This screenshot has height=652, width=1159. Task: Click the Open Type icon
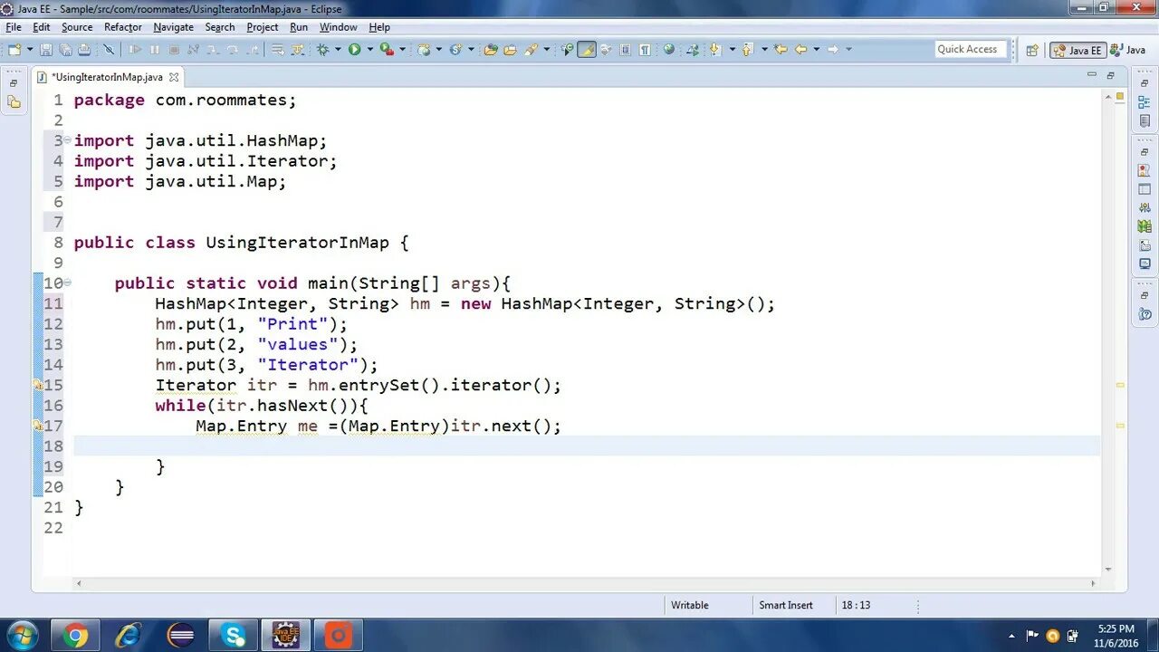(x=490, y=50)
